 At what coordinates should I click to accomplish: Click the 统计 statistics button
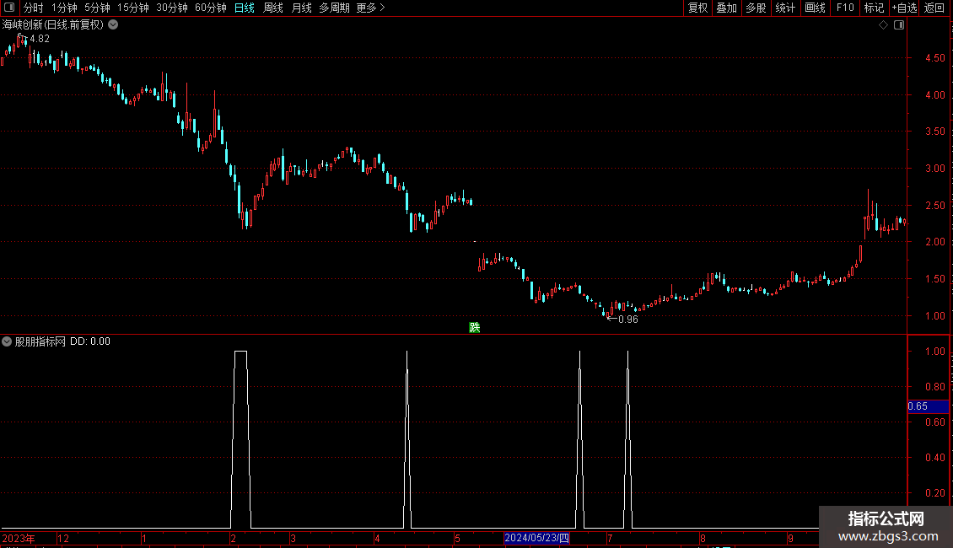point(785,8)
